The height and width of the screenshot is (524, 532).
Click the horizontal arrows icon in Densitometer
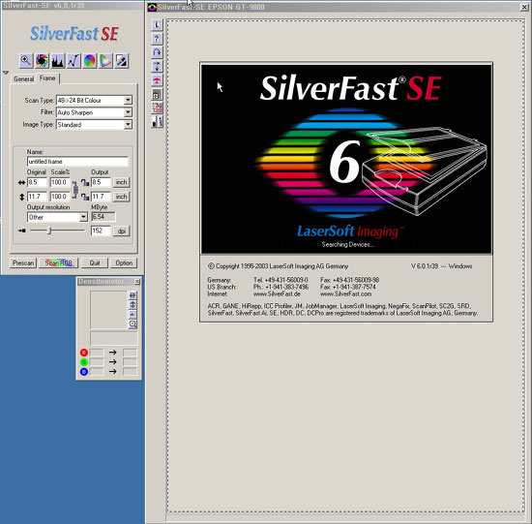point(133,295)
